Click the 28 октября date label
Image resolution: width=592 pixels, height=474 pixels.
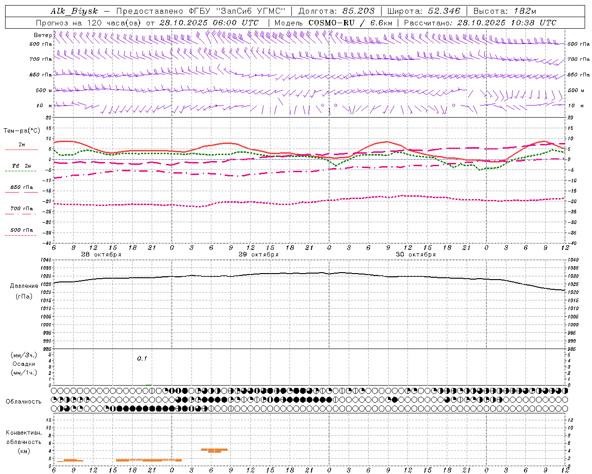(101, 255)
